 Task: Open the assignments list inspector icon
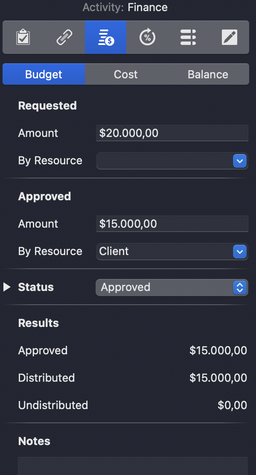pos(188,37)
